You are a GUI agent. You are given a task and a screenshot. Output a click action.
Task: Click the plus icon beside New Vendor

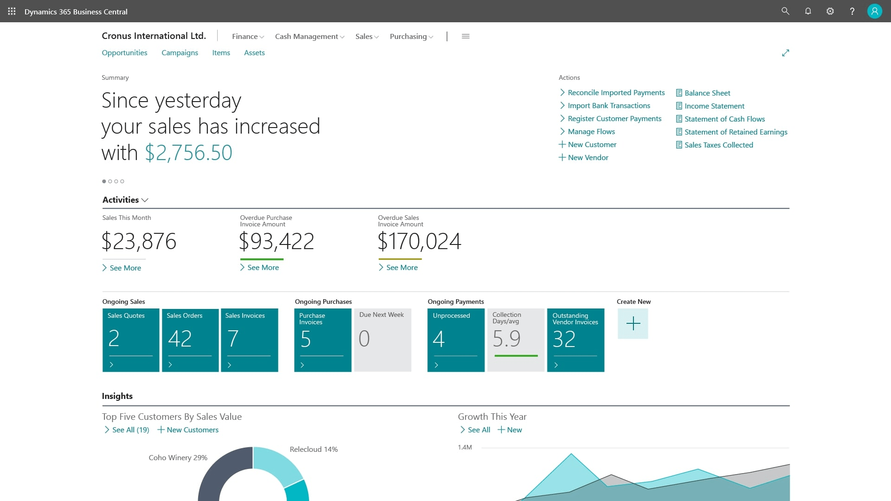click(562, 157)
